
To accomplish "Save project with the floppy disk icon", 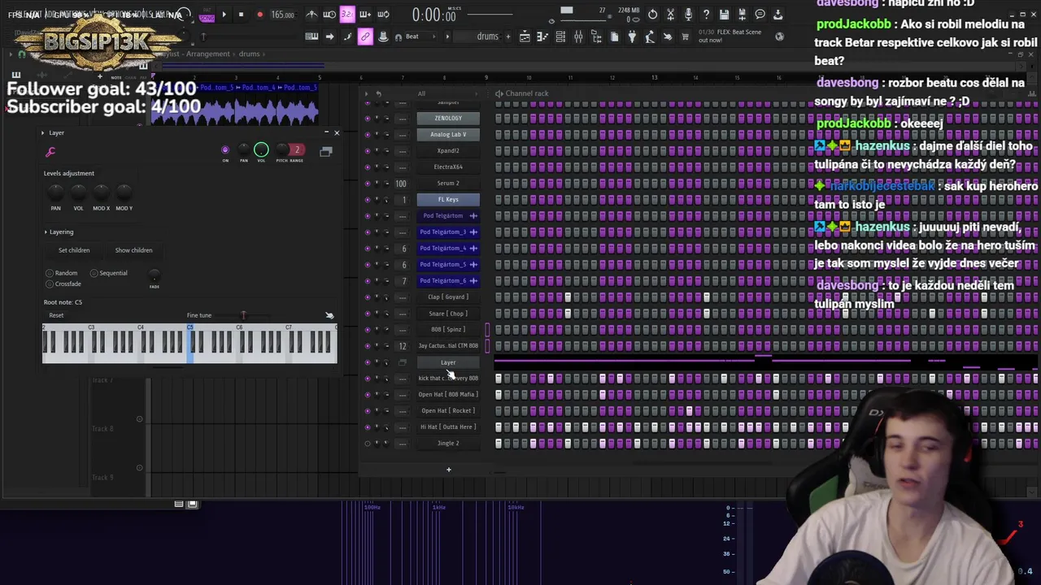I will (724, 15).
